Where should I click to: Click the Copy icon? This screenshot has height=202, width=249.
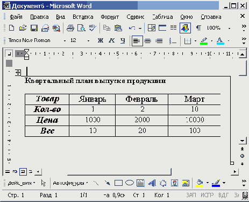106,28
